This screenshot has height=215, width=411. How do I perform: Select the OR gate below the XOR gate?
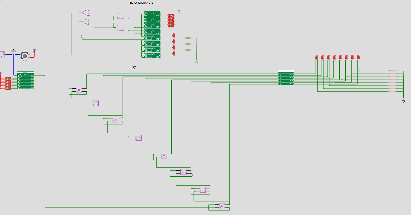(86, 22)
